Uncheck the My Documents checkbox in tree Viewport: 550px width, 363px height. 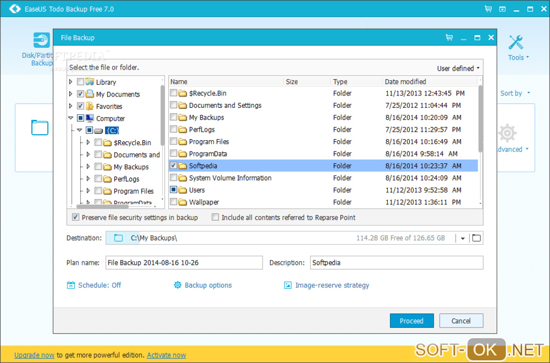pos(80,94)
